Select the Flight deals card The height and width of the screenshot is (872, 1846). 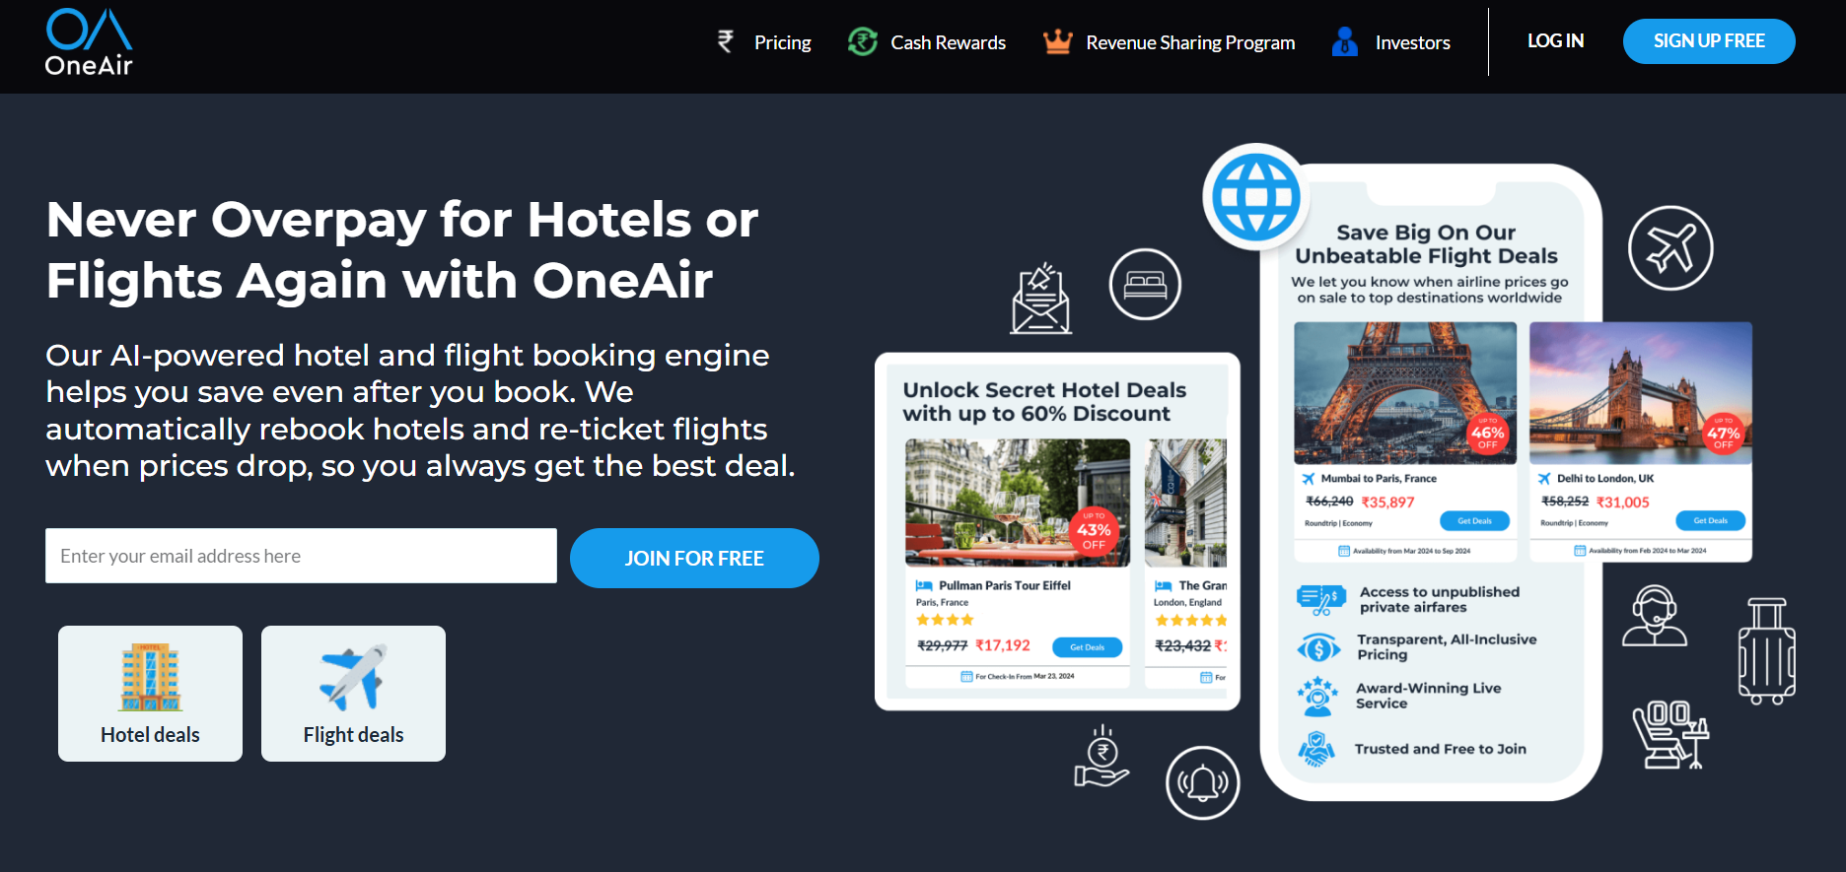pyautogui.click(x=353, y=694)
